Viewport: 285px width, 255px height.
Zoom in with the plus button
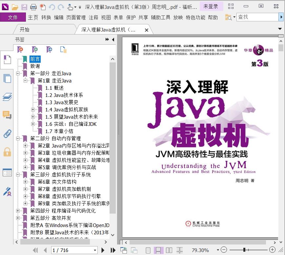click(x=272, y=250)
